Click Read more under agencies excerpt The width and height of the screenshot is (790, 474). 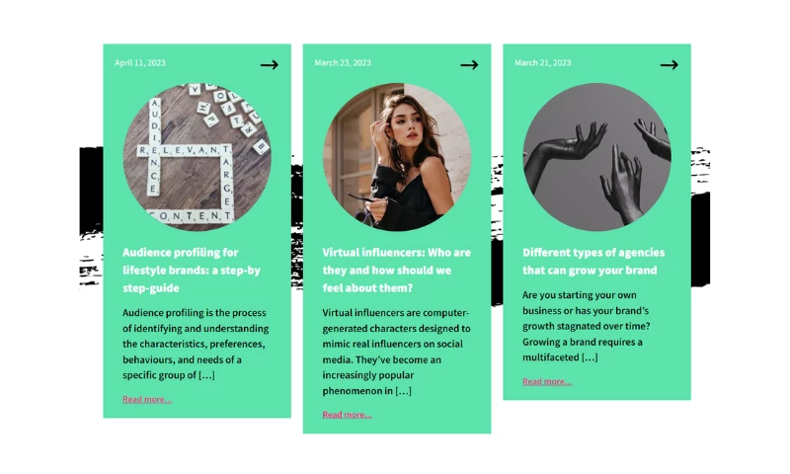pos(547,381)
